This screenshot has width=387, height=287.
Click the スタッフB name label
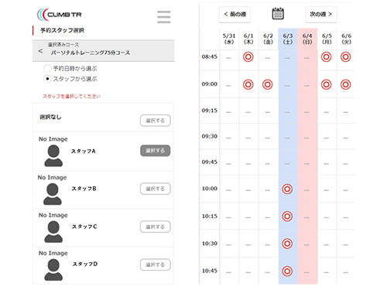(84, 189)
